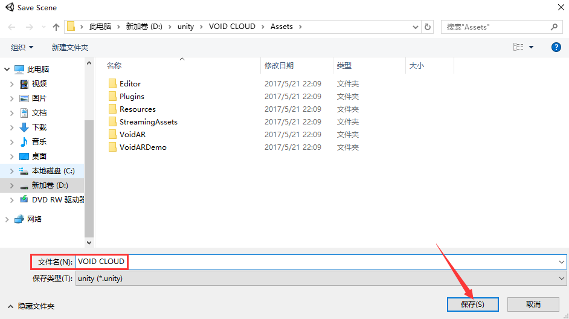Screen dimensions: 569x319
Task: Open file name history dropdown arrow
Action: (561, 262)
